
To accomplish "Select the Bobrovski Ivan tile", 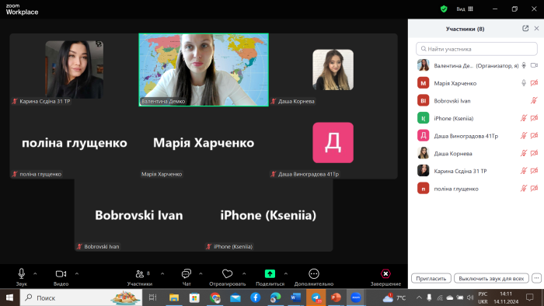I will pyautogui.click(x=139, y=215).
